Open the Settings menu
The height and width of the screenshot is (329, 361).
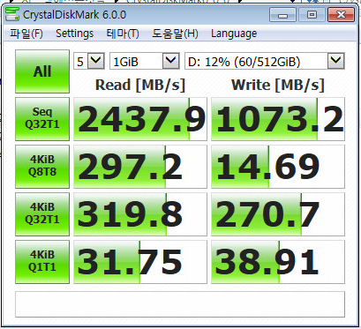pos(74,34)
